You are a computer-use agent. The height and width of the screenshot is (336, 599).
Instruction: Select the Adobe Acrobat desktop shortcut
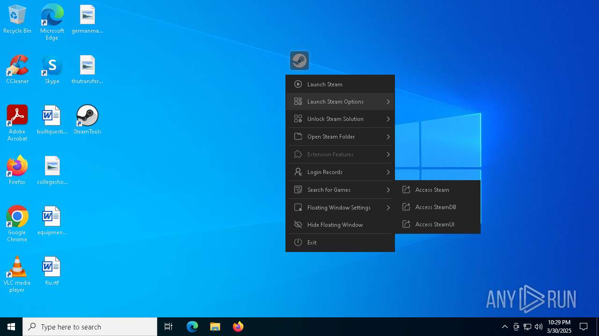17,123
